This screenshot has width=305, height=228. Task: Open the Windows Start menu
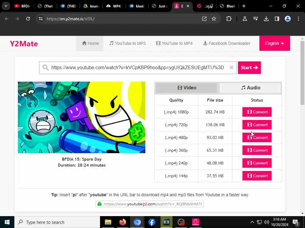tap(7, 222)
